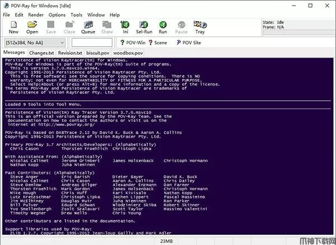Switch to the Changes.txt tab
The width and height of the screenshot is (336, 245).
point(41,53)
